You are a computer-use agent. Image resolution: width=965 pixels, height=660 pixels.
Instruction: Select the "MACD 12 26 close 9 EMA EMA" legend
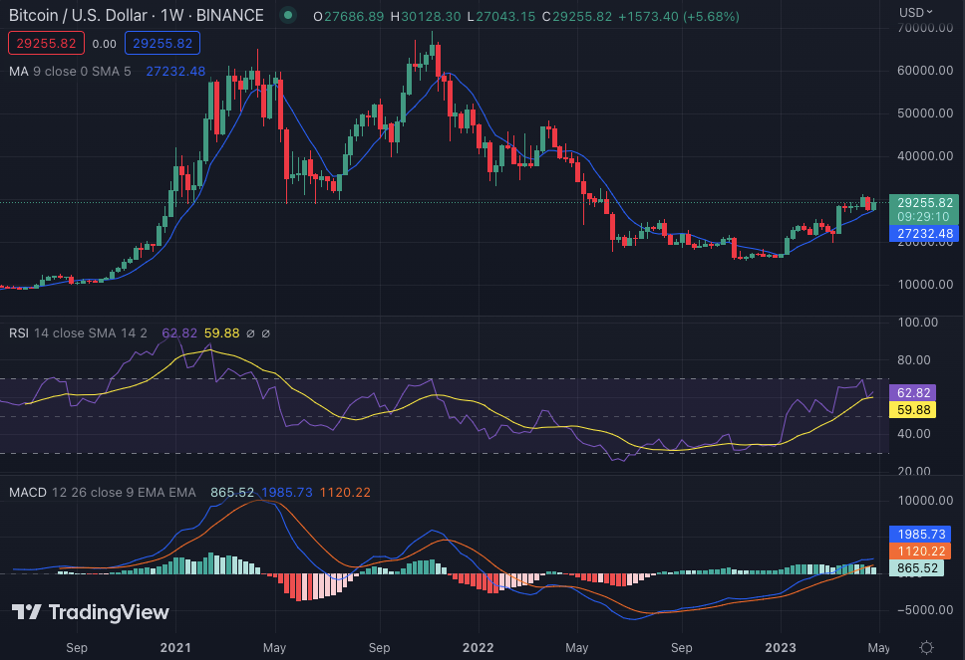(102, 492)
